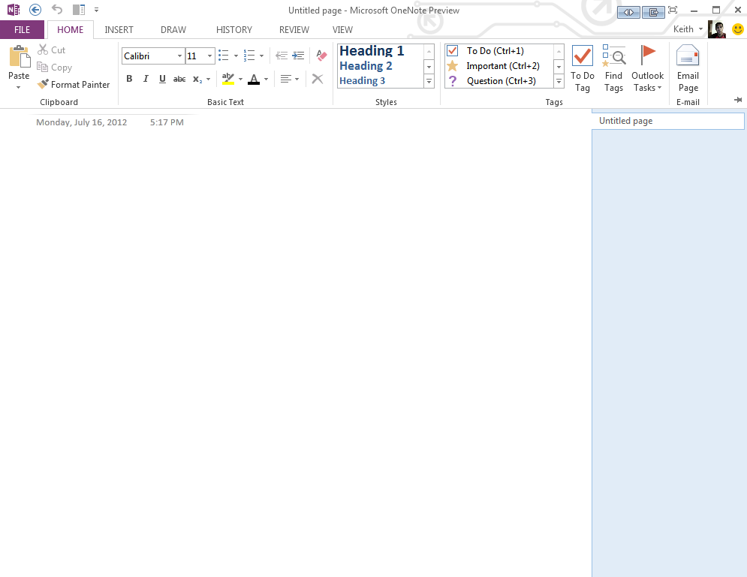Toggle strikethrough formatting
747x577 pixels.
[x=179, y=79]
